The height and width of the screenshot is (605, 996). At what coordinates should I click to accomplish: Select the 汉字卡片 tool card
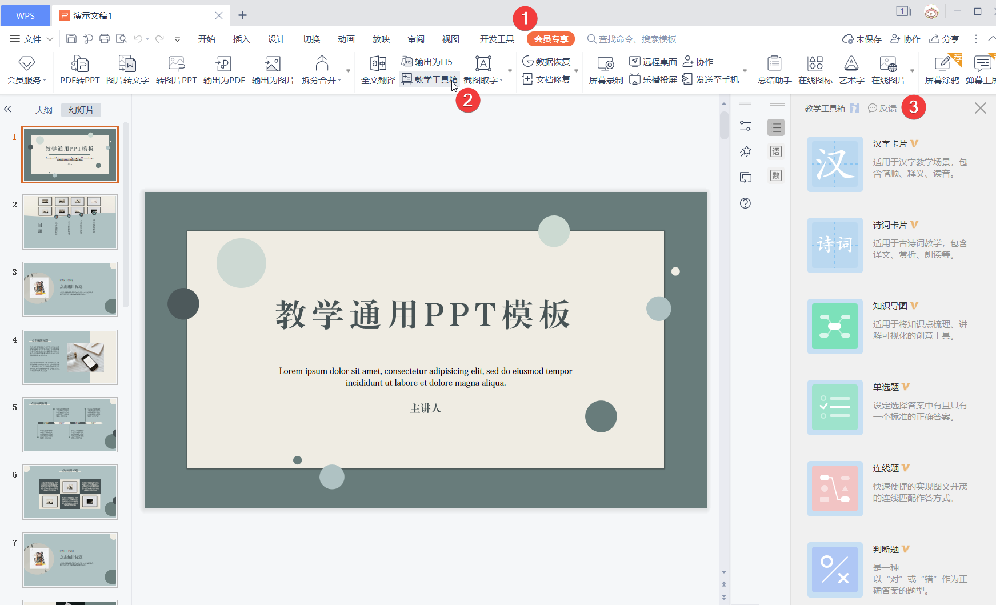click(x=887, y=164)
